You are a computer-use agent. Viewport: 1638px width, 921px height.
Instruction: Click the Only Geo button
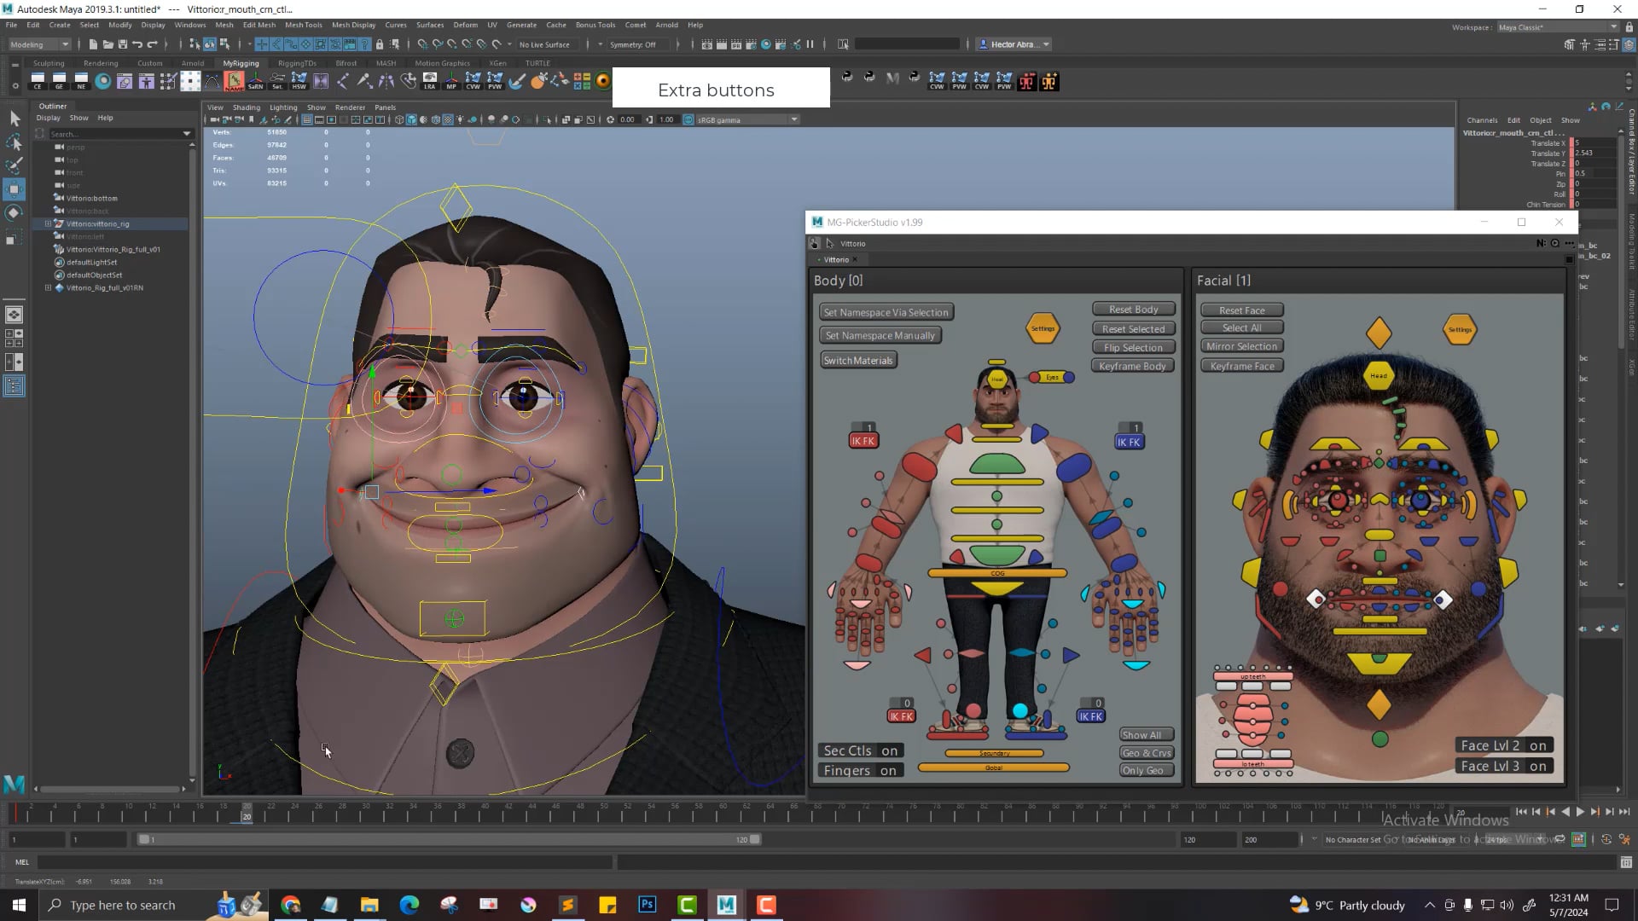click(x=1146, y=770)
